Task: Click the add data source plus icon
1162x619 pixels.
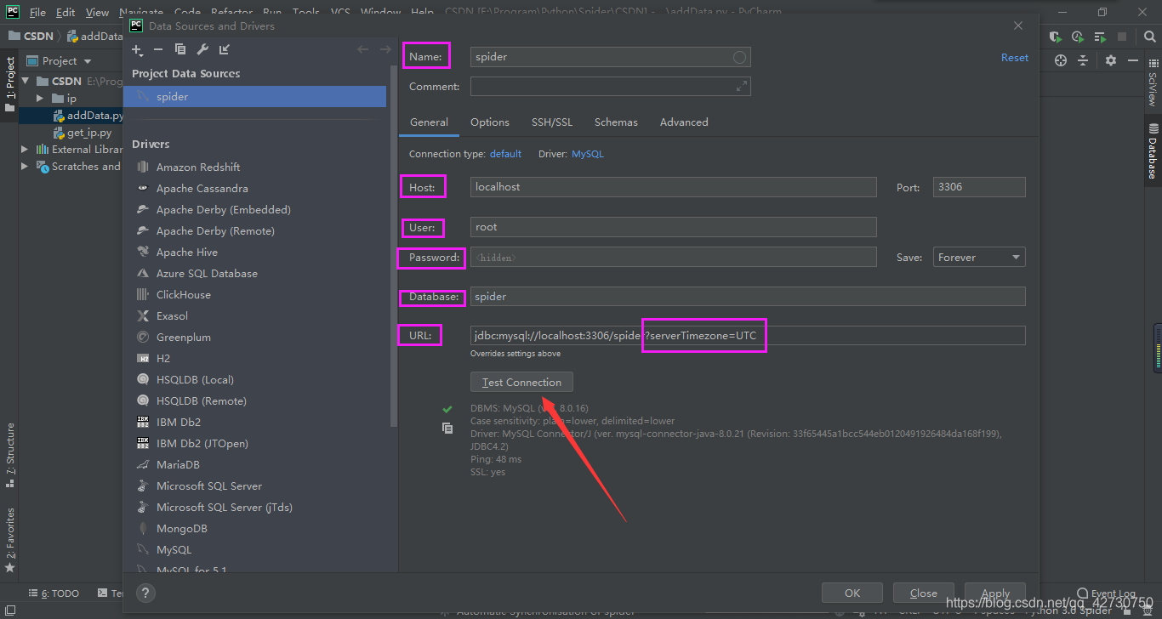Action: pyautogui.click(x=137, y=50)
